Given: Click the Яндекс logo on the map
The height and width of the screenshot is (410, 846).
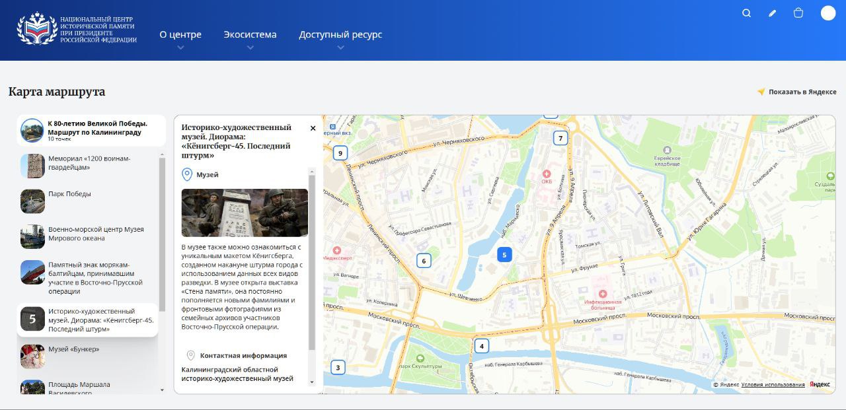Looking at the screenshot, I should [x=820, y=384].
